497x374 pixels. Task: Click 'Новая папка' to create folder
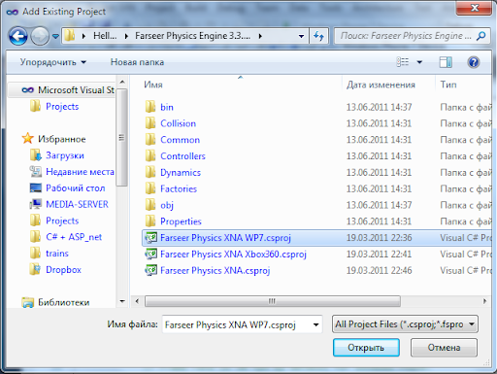(137, 62)
